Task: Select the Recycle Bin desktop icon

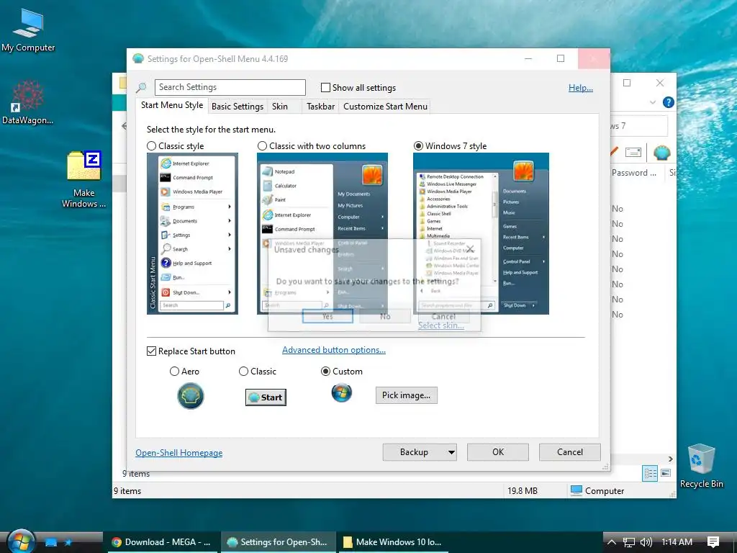Action: point(701,466)
